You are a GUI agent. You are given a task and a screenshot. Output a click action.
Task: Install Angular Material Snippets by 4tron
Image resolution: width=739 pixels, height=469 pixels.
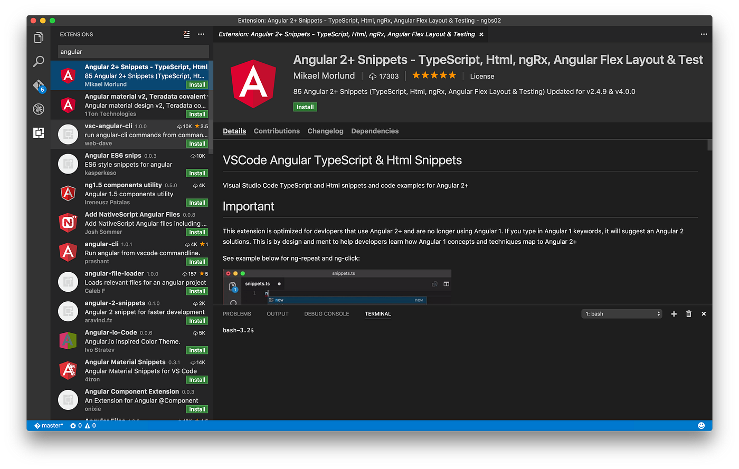click(197, 380)
